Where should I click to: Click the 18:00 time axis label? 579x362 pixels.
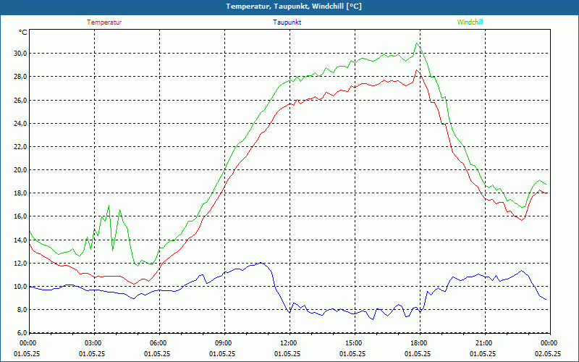click(x=418, y=343)
